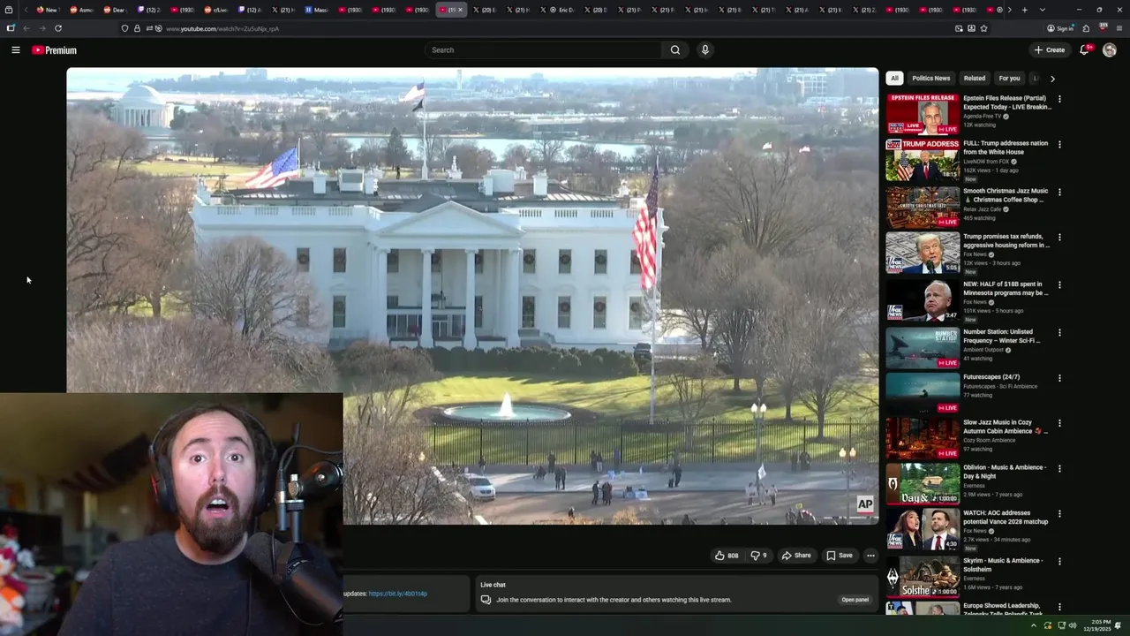This screenshot has height=636, width=1130.
Task: Switch to the Eric D browser tab
Action: (x=561, y=10)
